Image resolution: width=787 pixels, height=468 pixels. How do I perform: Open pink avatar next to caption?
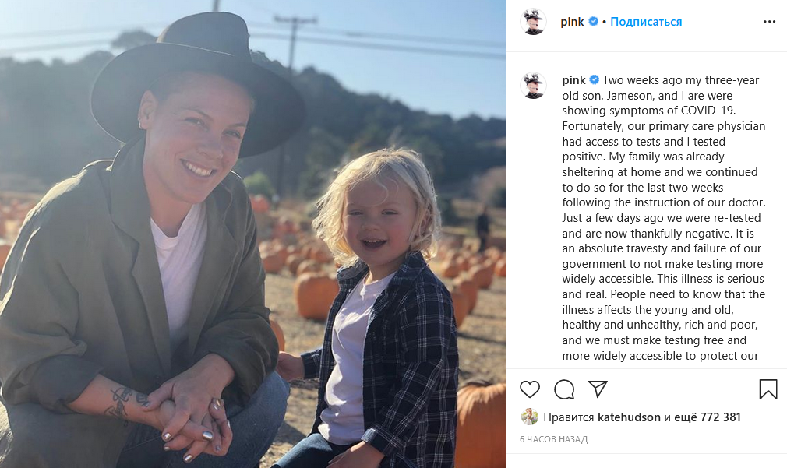point(533,86)
